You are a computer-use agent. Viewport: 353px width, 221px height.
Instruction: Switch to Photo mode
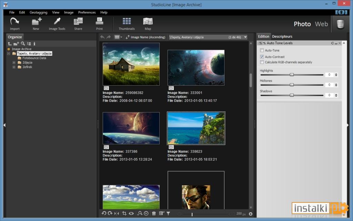click(x=302, y=24)
